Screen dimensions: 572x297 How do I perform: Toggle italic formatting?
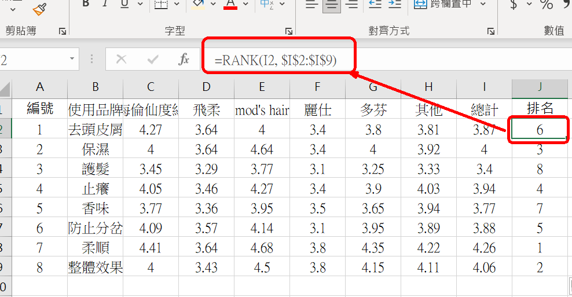[x=105, y=5]
